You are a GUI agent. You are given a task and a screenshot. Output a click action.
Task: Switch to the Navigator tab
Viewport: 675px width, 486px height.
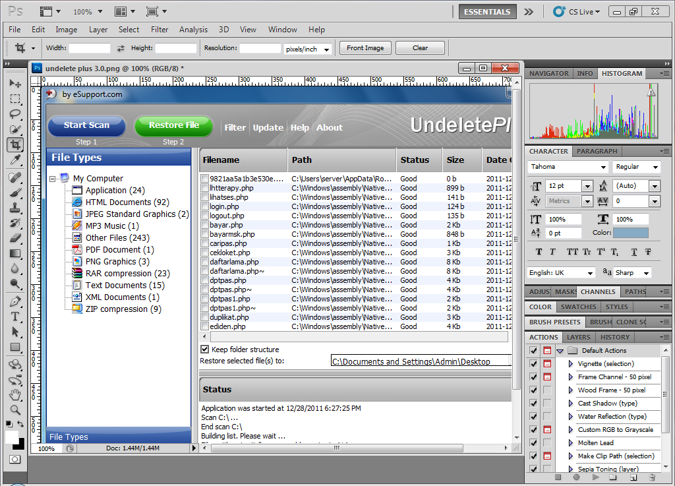pyautogui.click(x=549, y=74)
